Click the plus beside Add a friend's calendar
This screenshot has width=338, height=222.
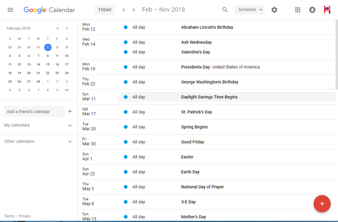coord(70,111)
